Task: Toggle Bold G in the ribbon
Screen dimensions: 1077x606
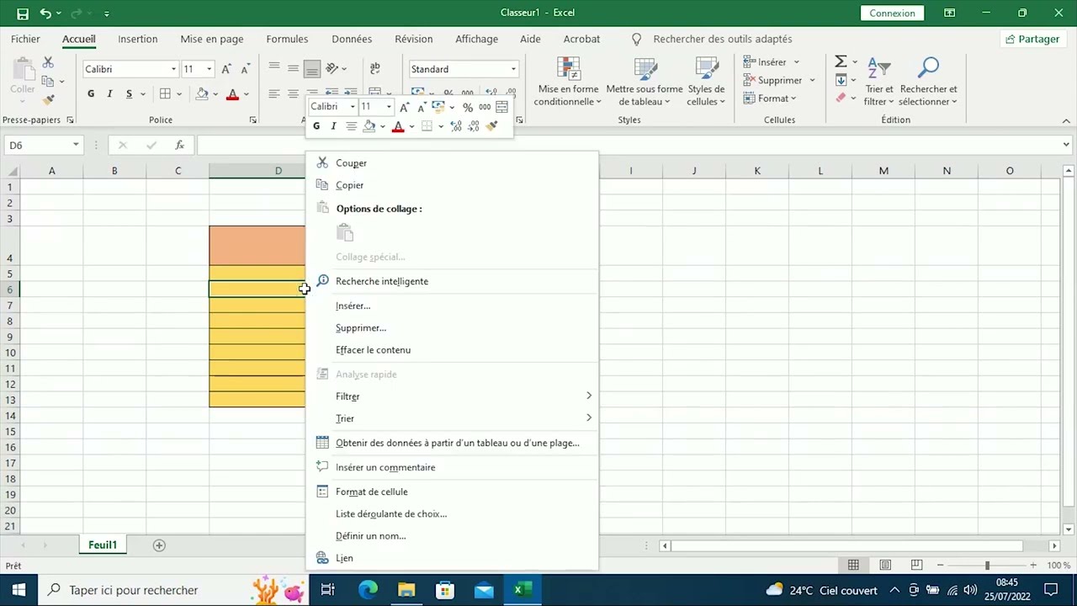Action: click(90, 93)
